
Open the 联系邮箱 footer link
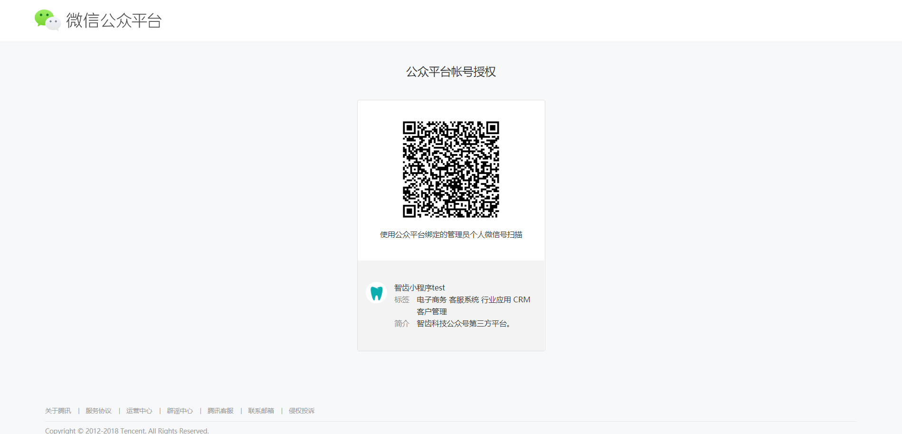point(261,411)
